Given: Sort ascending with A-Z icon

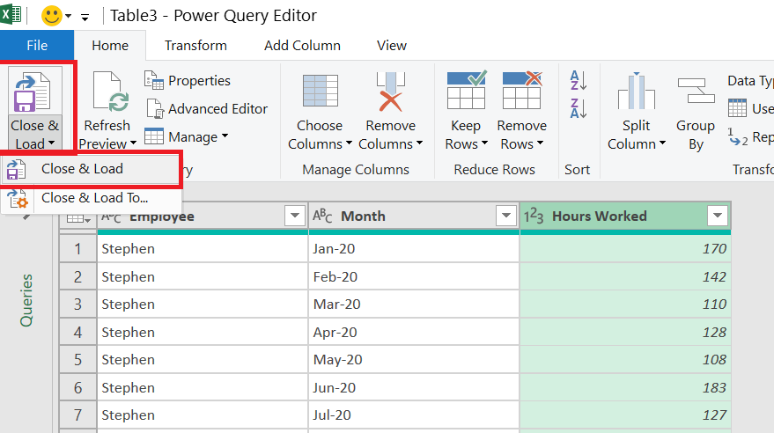Looking at the screenshot, I should tap(579, 81).
